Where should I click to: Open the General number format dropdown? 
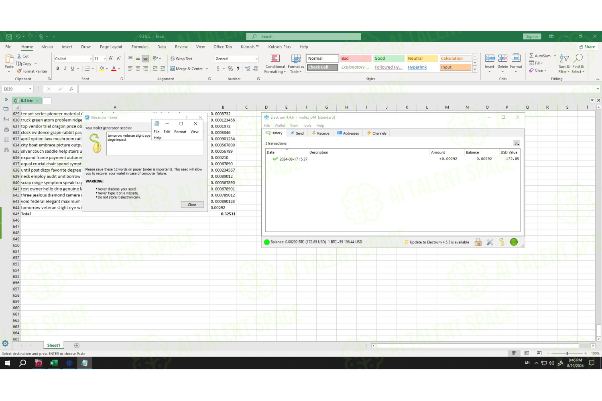point(256,59)
